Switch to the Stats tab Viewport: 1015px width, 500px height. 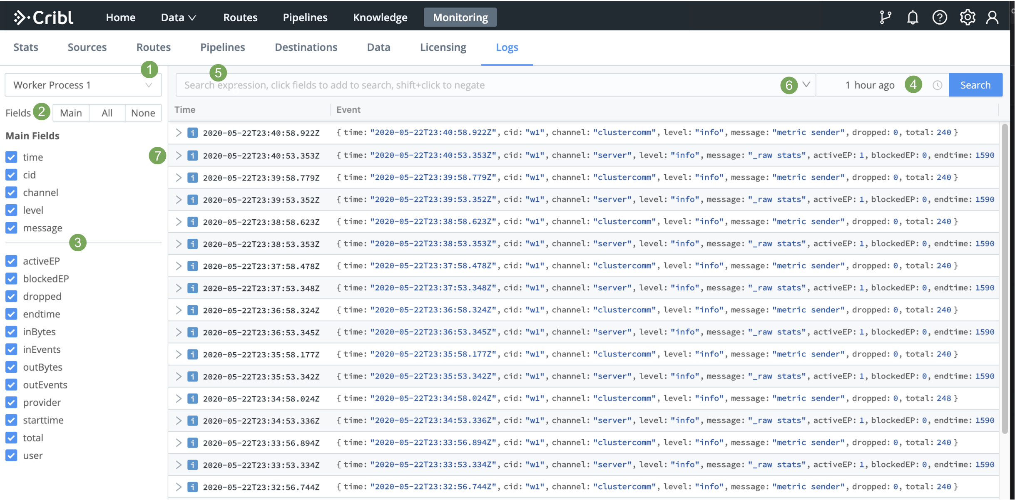(x=26, y=47)
